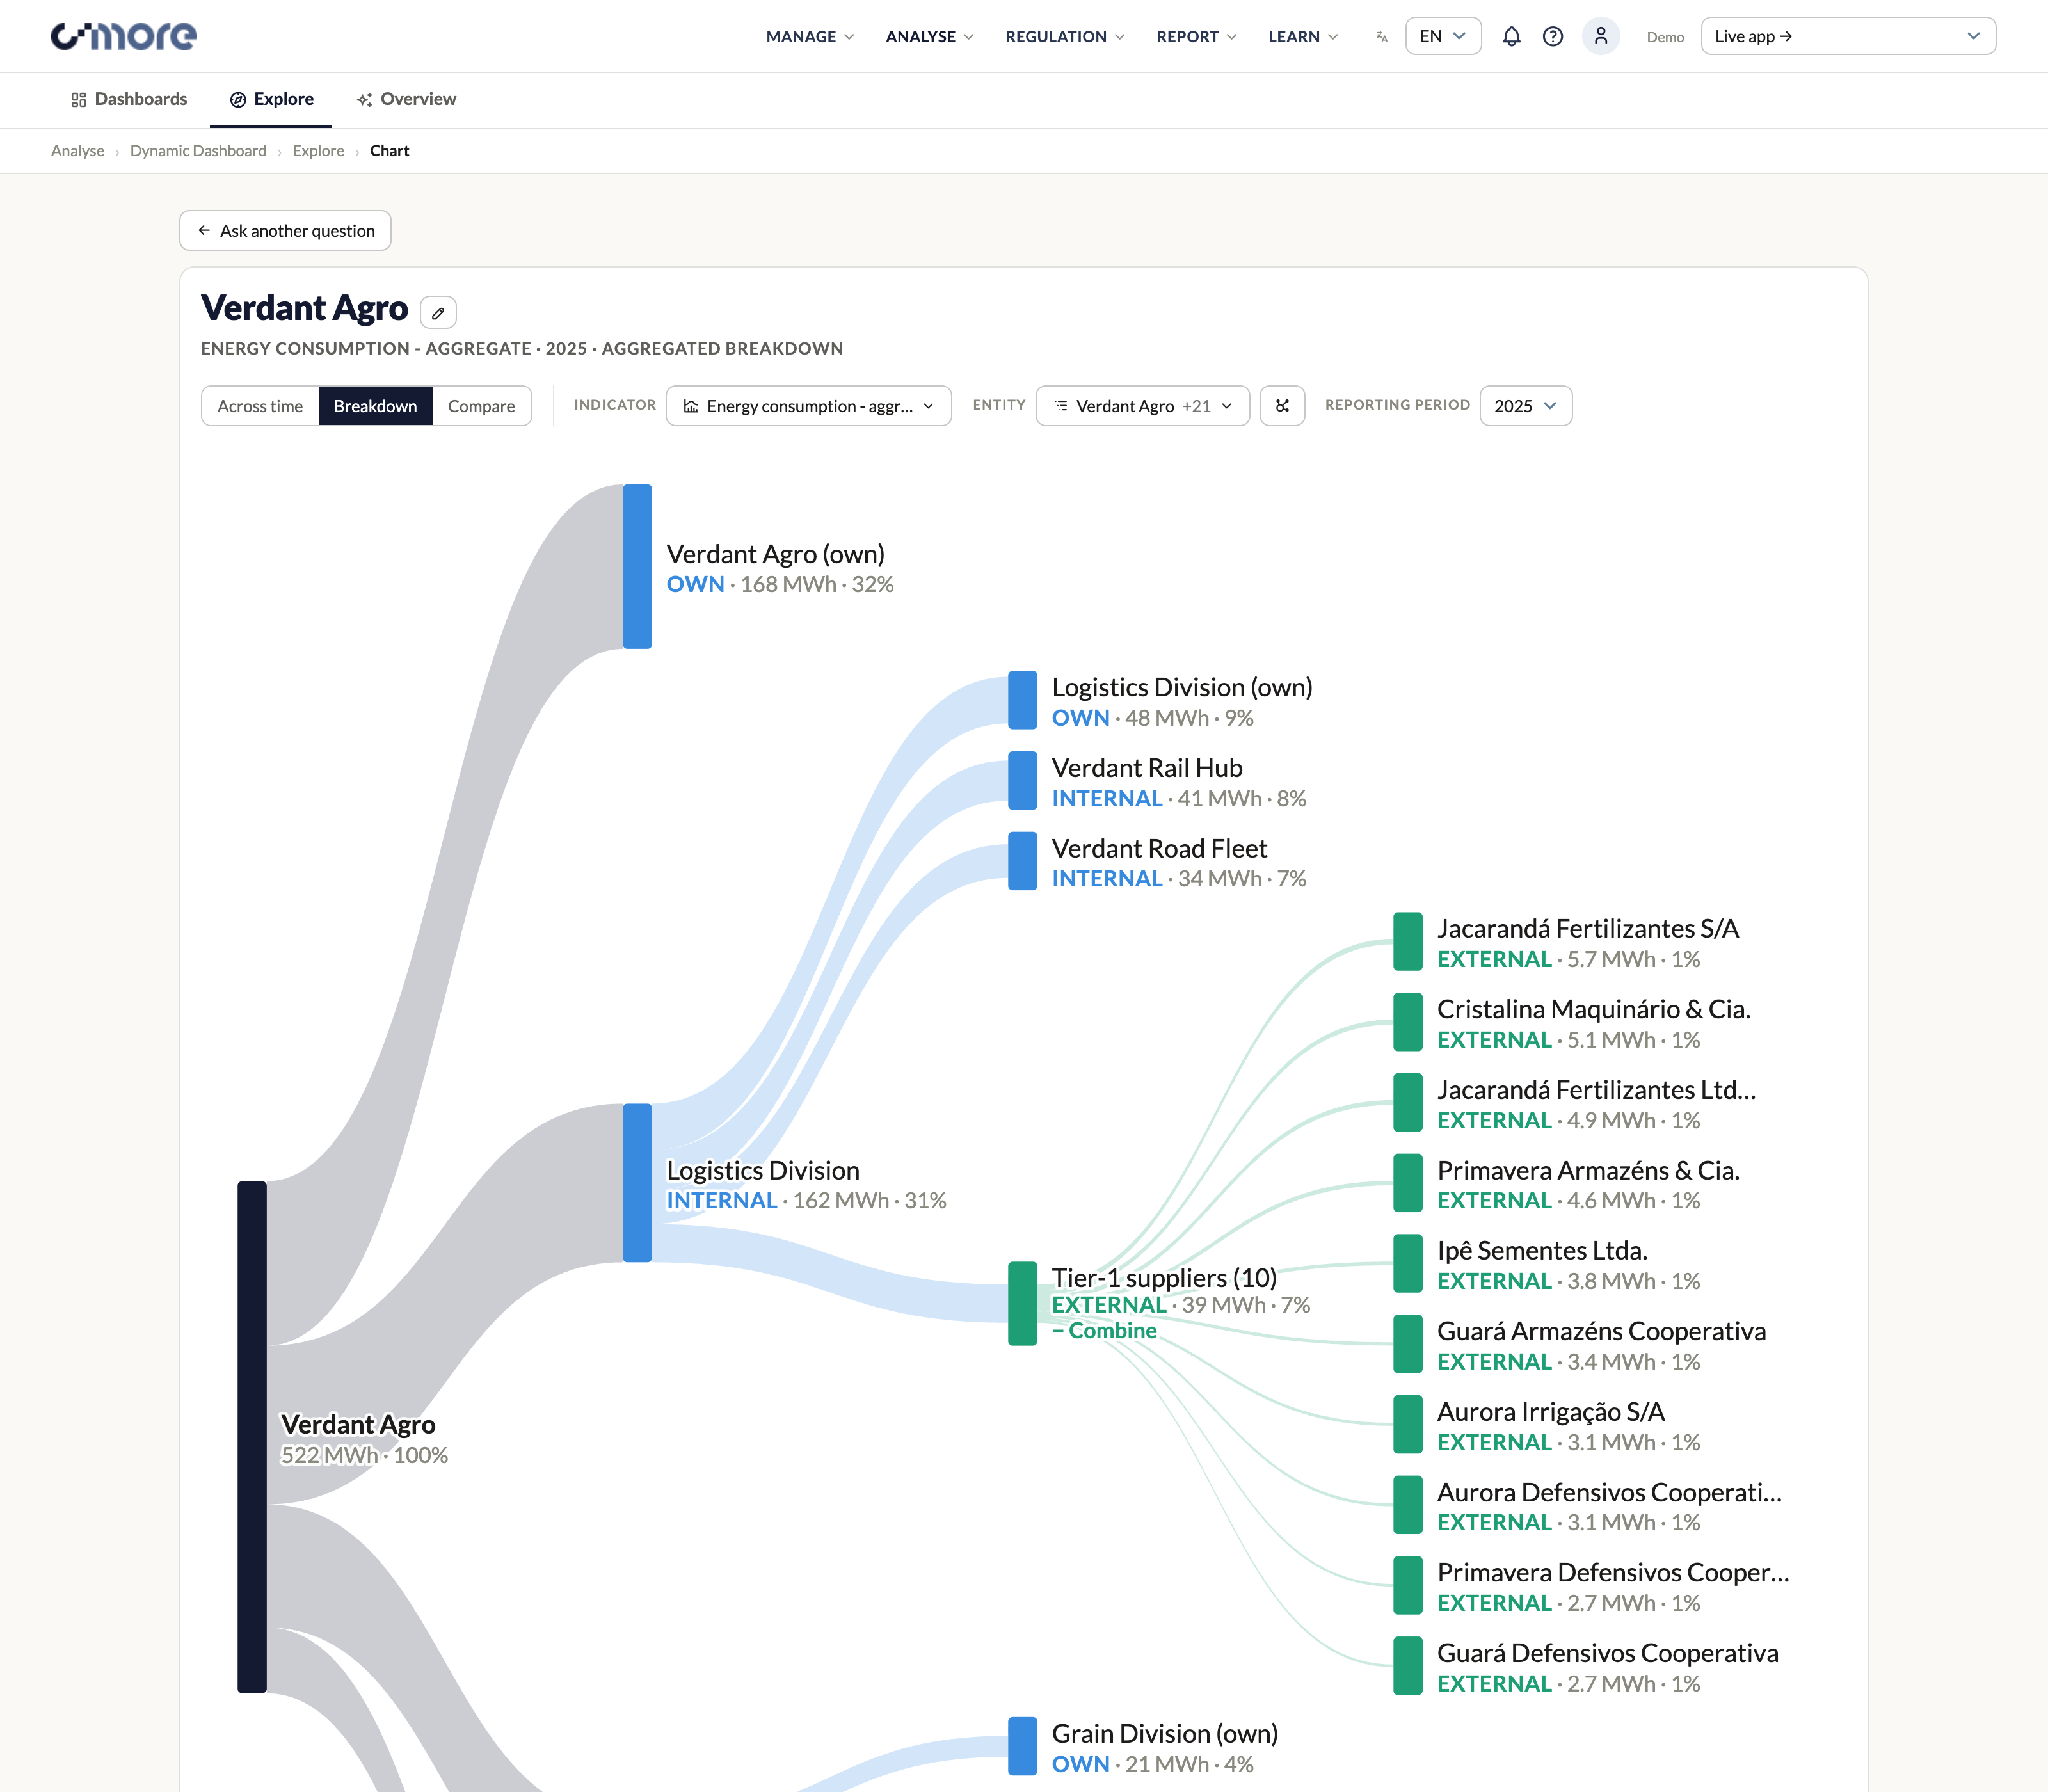The image size is (2048, 1792).
Task: Click the blue Logistics Division (own) node
Action: tap(1022, 700)
